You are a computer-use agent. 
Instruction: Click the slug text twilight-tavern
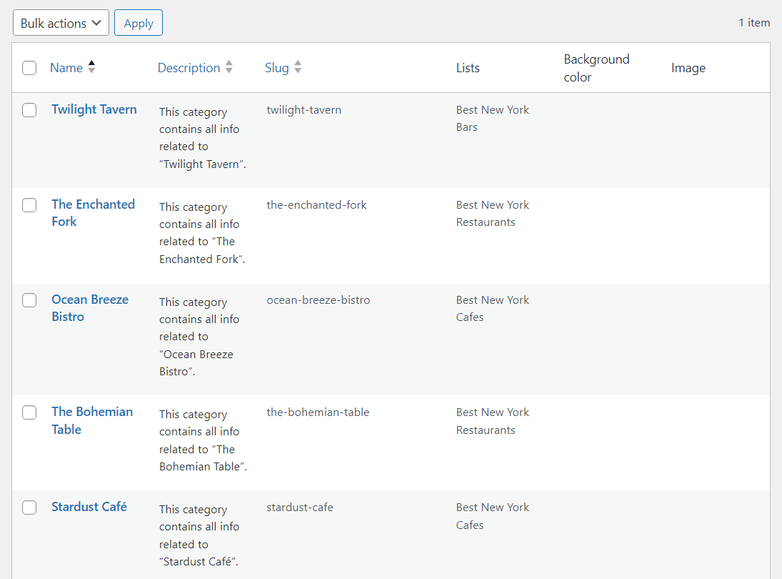point(304,110)
